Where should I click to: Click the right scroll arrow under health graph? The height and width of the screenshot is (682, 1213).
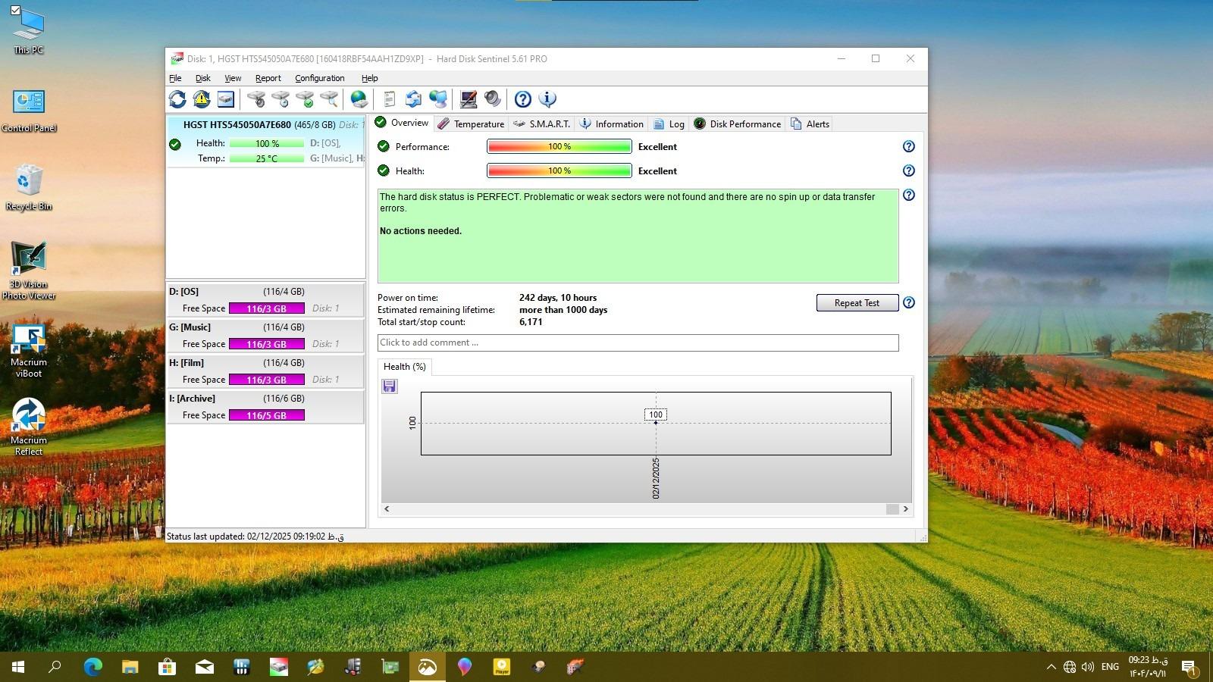pyautogui.click(x=905, y=509)
